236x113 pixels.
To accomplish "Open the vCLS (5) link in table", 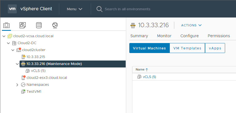I will (x=149, y=77).
